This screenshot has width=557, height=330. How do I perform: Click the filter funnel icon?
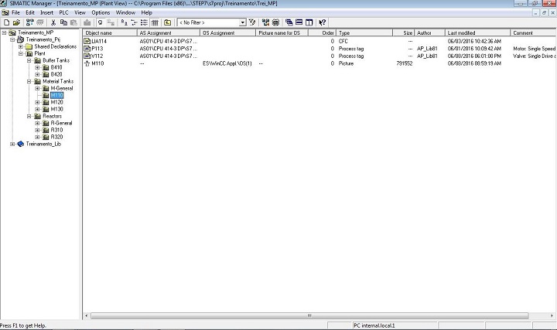pyautogui.click(x=252, y=22)
